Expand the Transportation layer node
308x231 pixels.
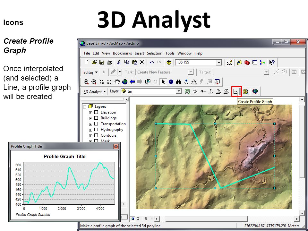tap(90, 124)
